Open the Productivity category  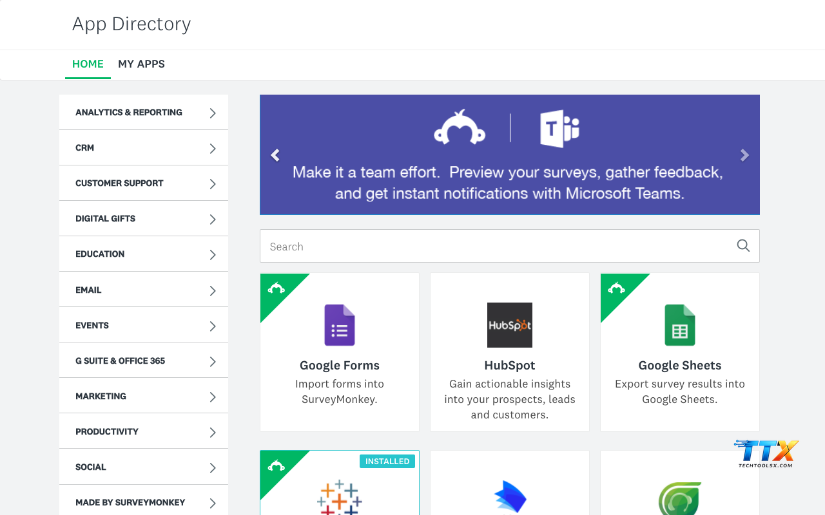tap(144, 432)
